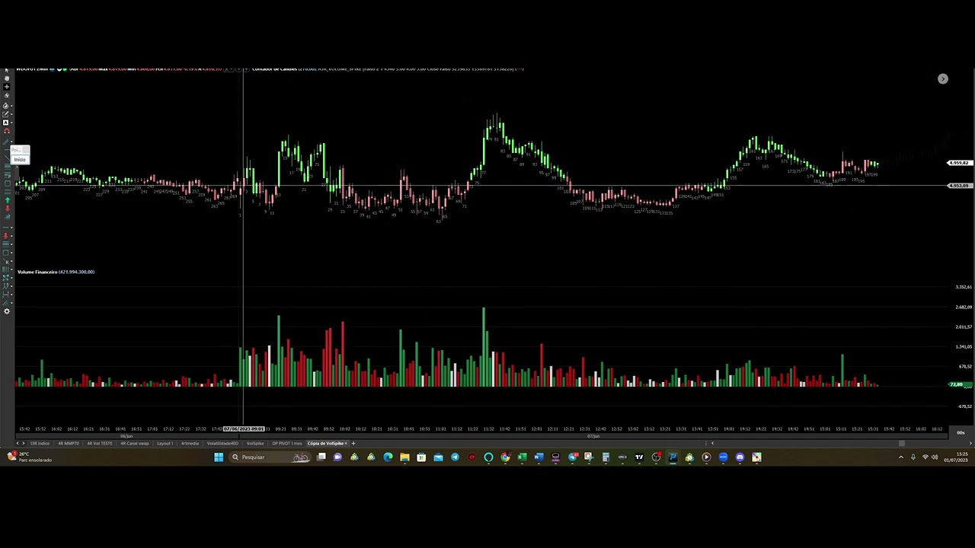Open the settings gear in left toolbar
The image size is (975, 548).
tap(7, 311)
